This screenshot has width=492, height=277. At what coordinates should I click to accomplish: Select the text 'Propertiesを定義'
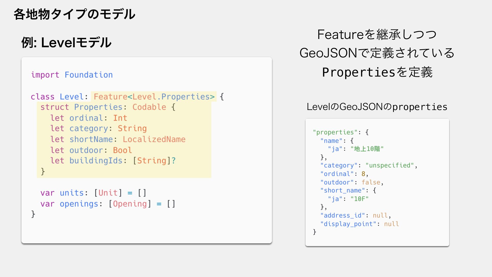pos(377,72)
